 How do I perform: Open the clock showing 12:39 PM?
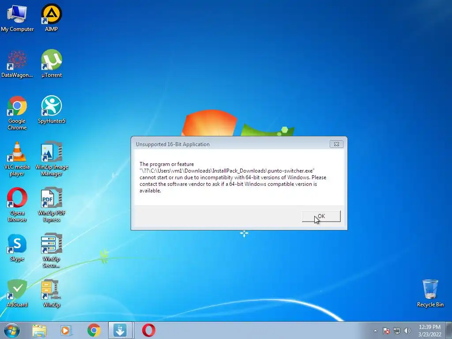pos(430,330)
